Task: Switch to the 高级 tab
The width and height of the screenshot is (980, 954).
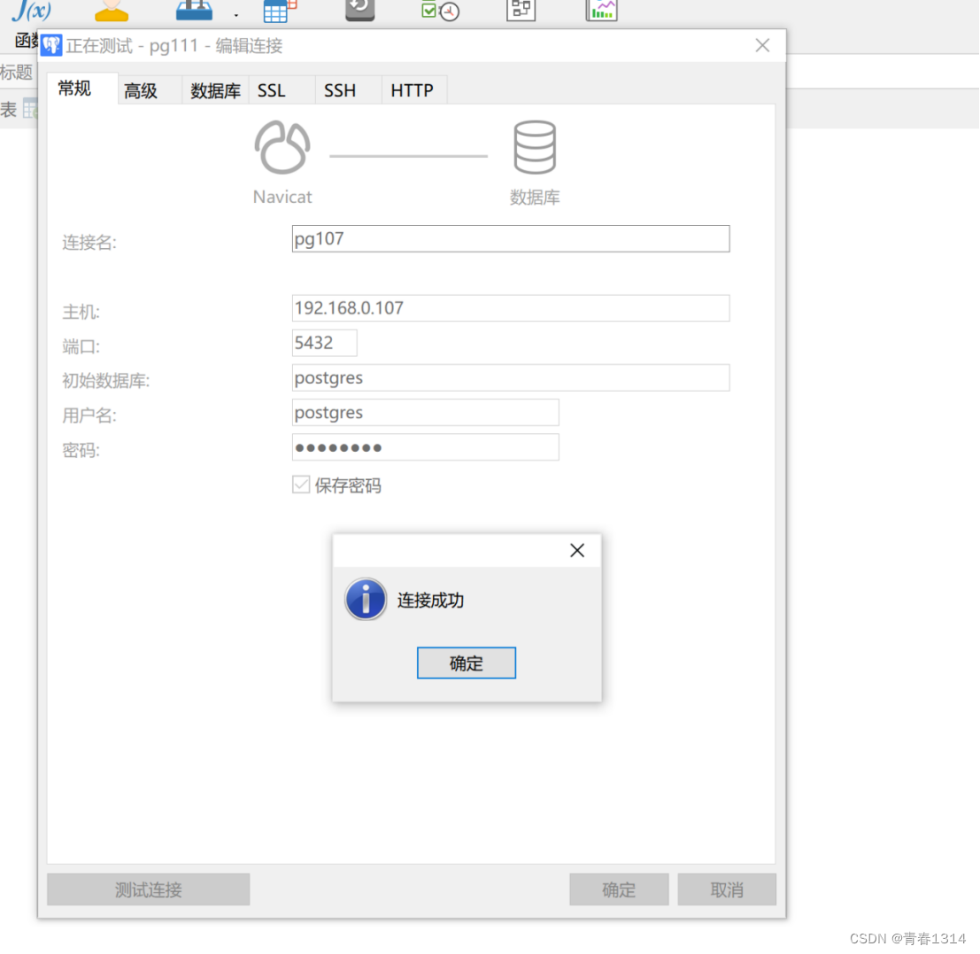Action: point(149,90)
